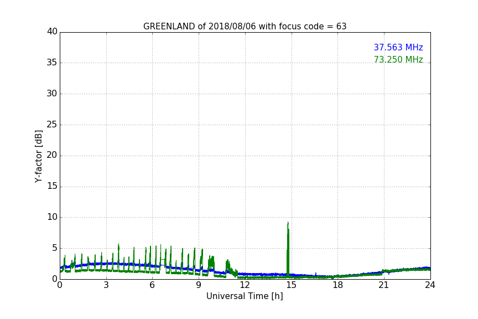Click the 'Y-factor [dB]' axis label

click(x=38, y=157)
